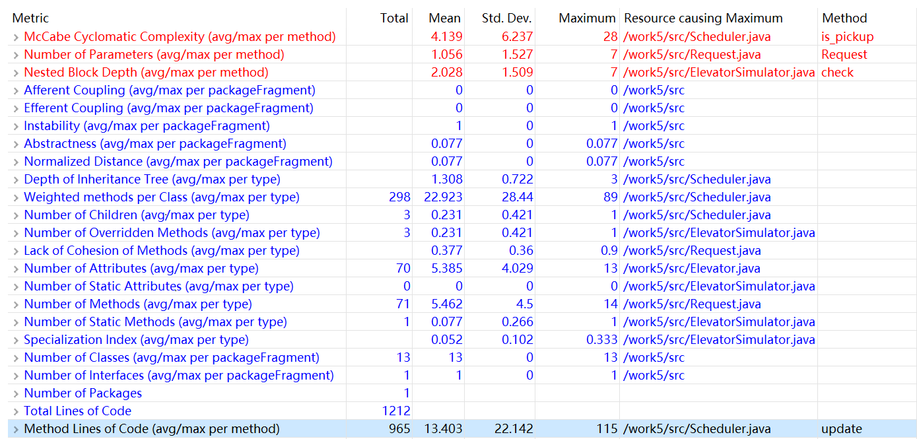Expand the Total Lines of Code row
This screenshot has height=439, width=917.
click(16, 411)
